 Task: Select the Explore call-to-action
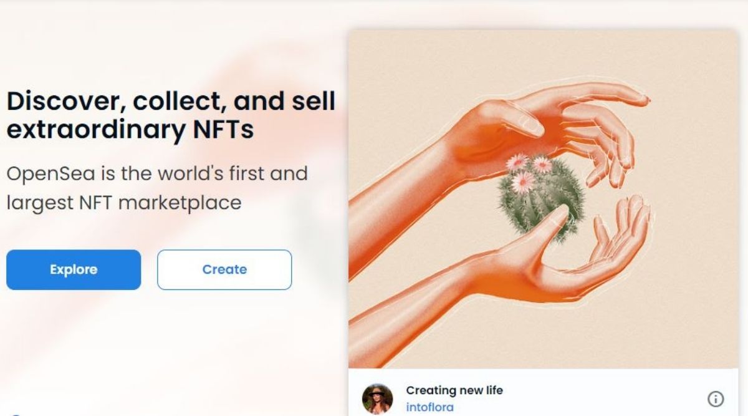click(x=73, y=269)
